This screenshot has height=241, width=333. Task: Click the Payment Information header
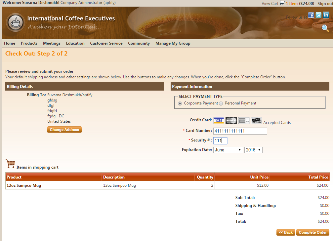coord(250,86)
